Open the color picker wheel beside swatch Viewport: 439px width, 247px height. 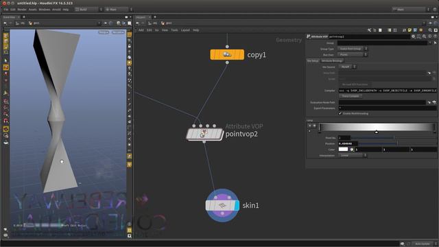(x=352, y=150)
